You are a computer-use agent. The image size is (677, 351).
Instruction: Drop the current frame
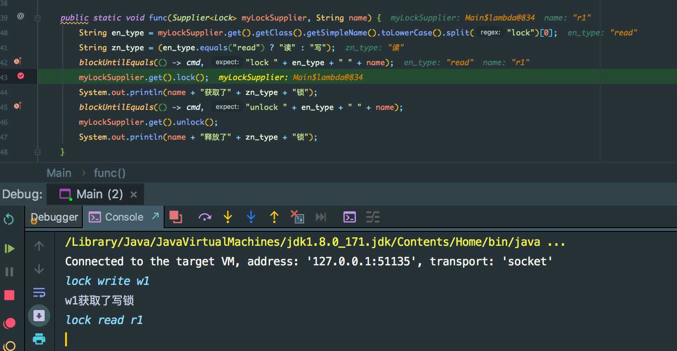click(x=297, y=217)
